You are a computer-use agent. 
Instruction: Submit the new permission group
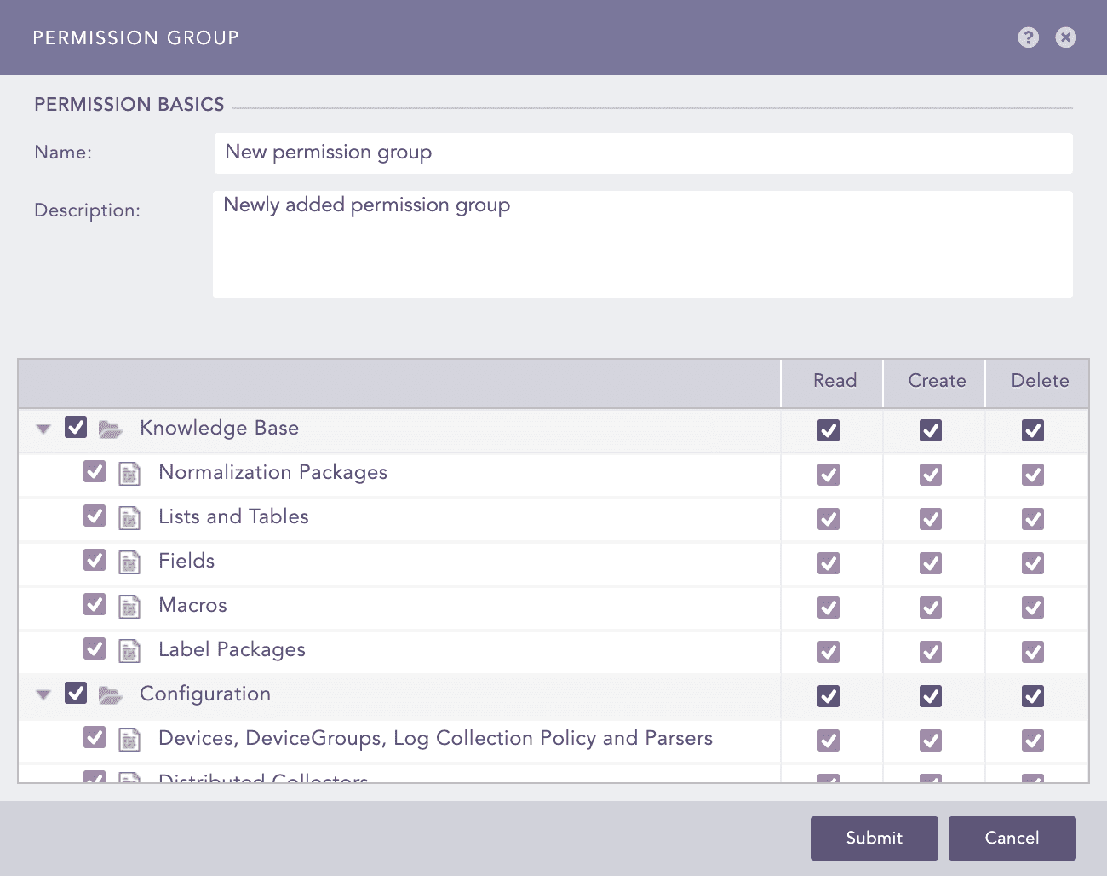[874, 838]
